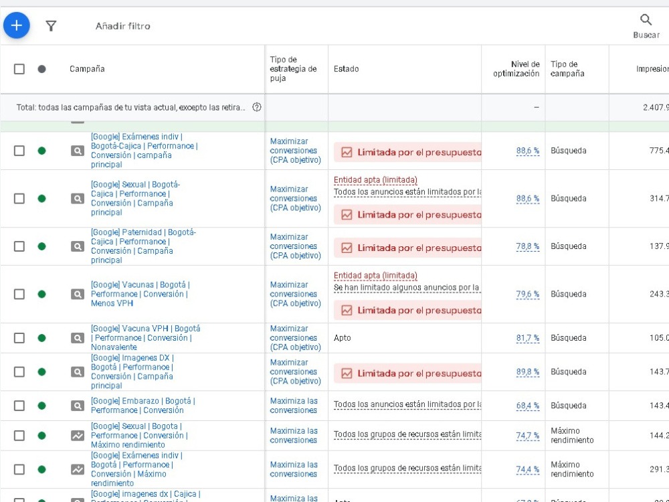Check the Embarazo Bogotá campaign row
Screen dimensions: 669x502
pyautogui.click(x=19, y=406)
